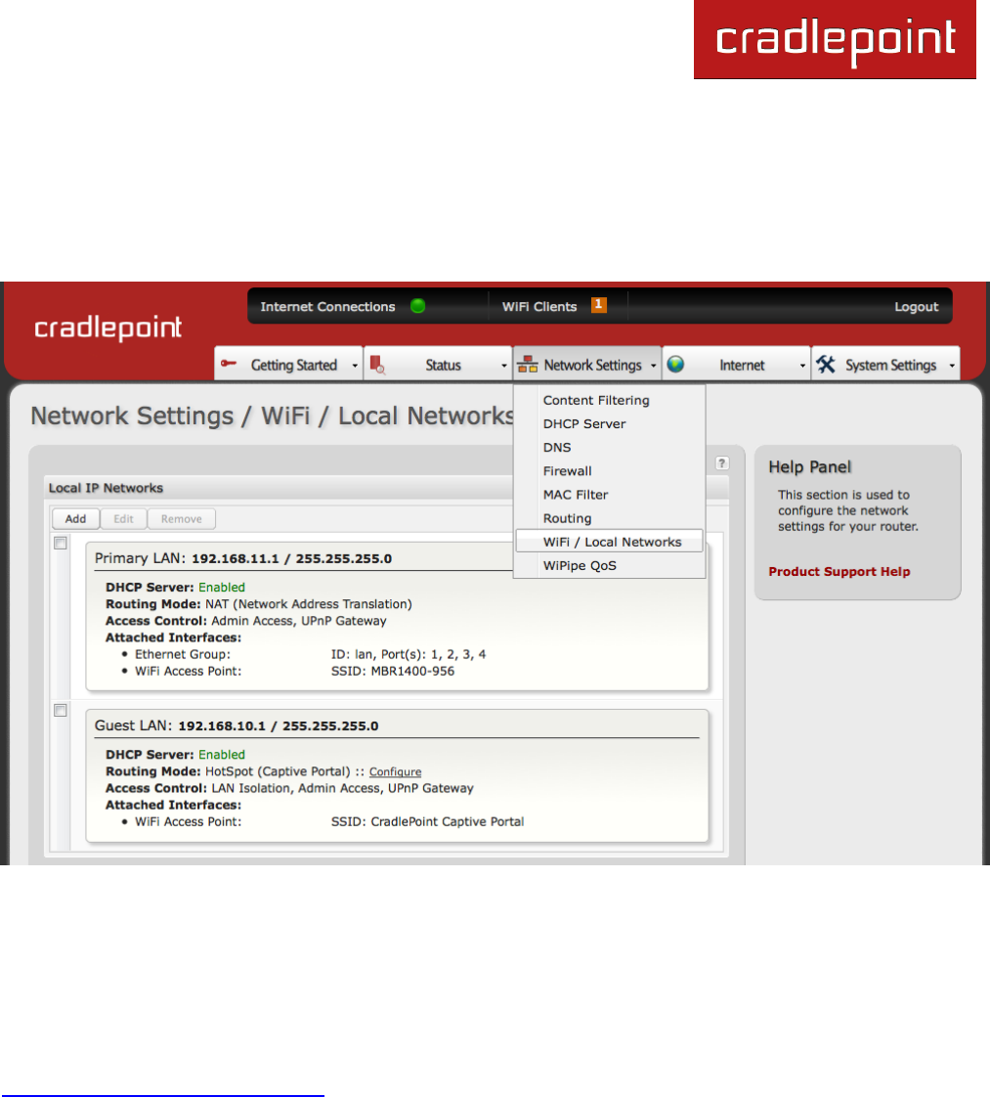Click the System Settings tools icon
990x1097 pixels.
[826, 364]
